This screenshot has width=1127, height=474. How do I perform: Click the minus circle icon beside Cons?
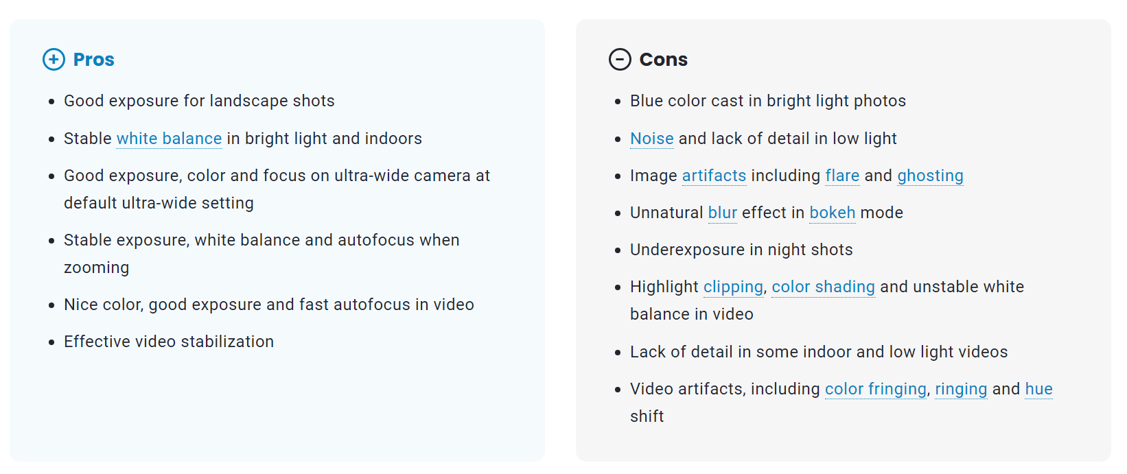click(x=620, y=60)
